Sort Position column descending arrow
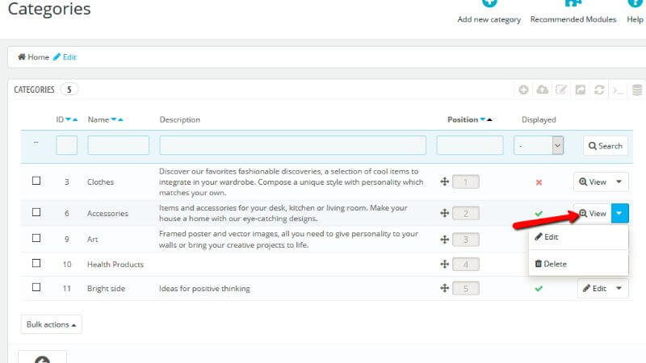Screen dimensions: 646x363 coord(483,119)
